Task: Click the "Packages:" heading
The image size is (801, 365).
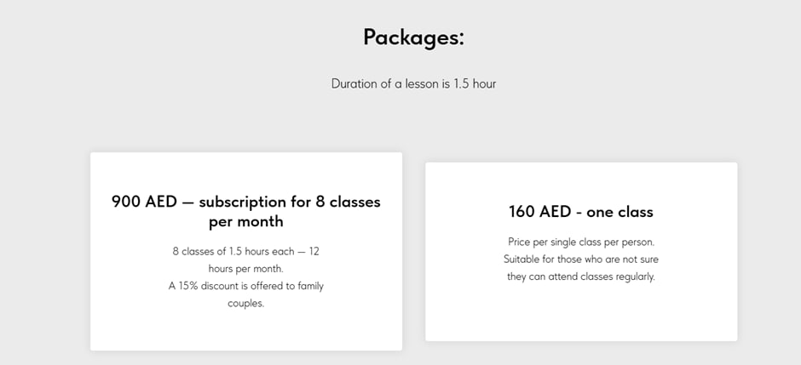Action: [x=414, y=38]
